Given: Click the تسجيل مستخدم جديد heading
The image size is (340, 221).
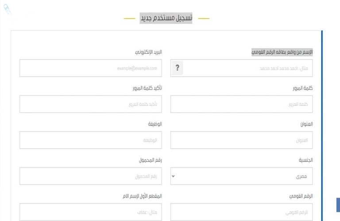Looking at the screenshot, I should click(x=166, y=18).
